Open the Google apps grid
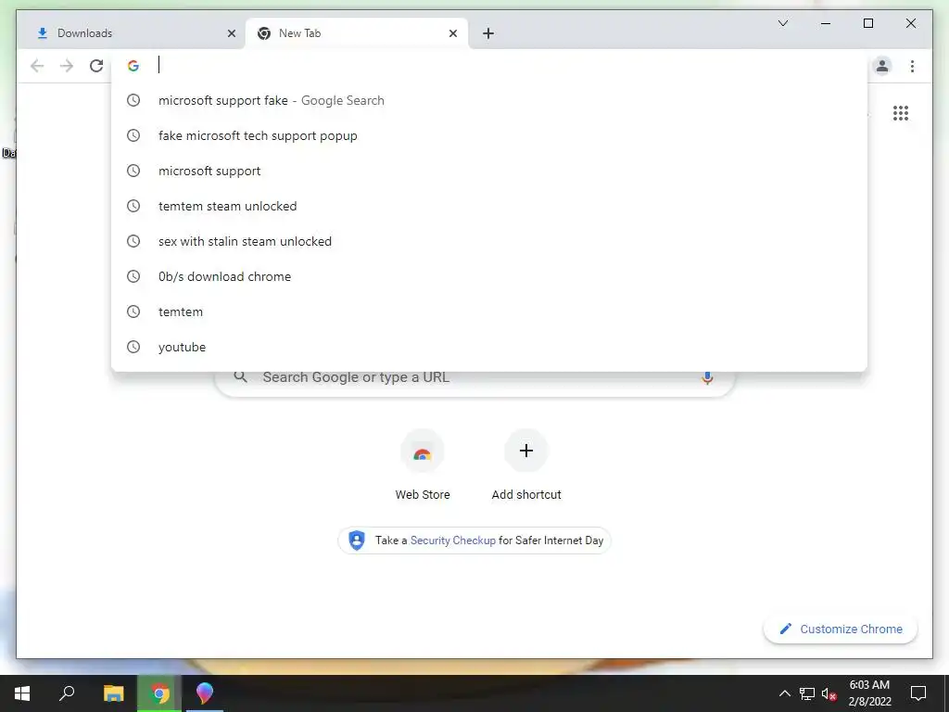The image size is (949, 712). [901, 113]
